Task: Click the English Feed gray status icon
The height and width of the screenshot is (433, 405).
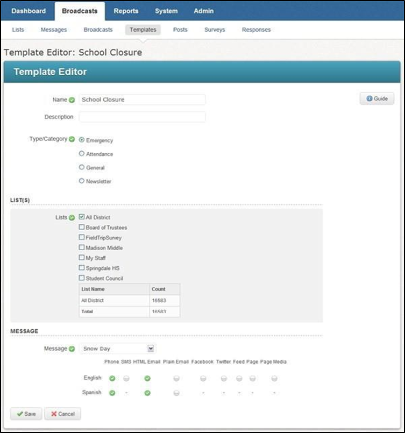Action: pyautogui.click(x=239, y=379)
